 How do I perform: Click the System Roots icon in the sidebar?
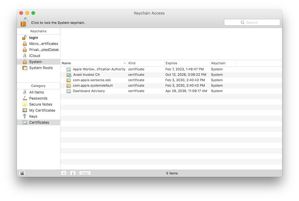pos(25,68)
